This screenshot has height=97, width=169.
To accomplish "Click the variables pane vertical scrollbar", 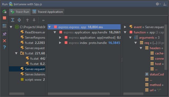I will [166, 47].
